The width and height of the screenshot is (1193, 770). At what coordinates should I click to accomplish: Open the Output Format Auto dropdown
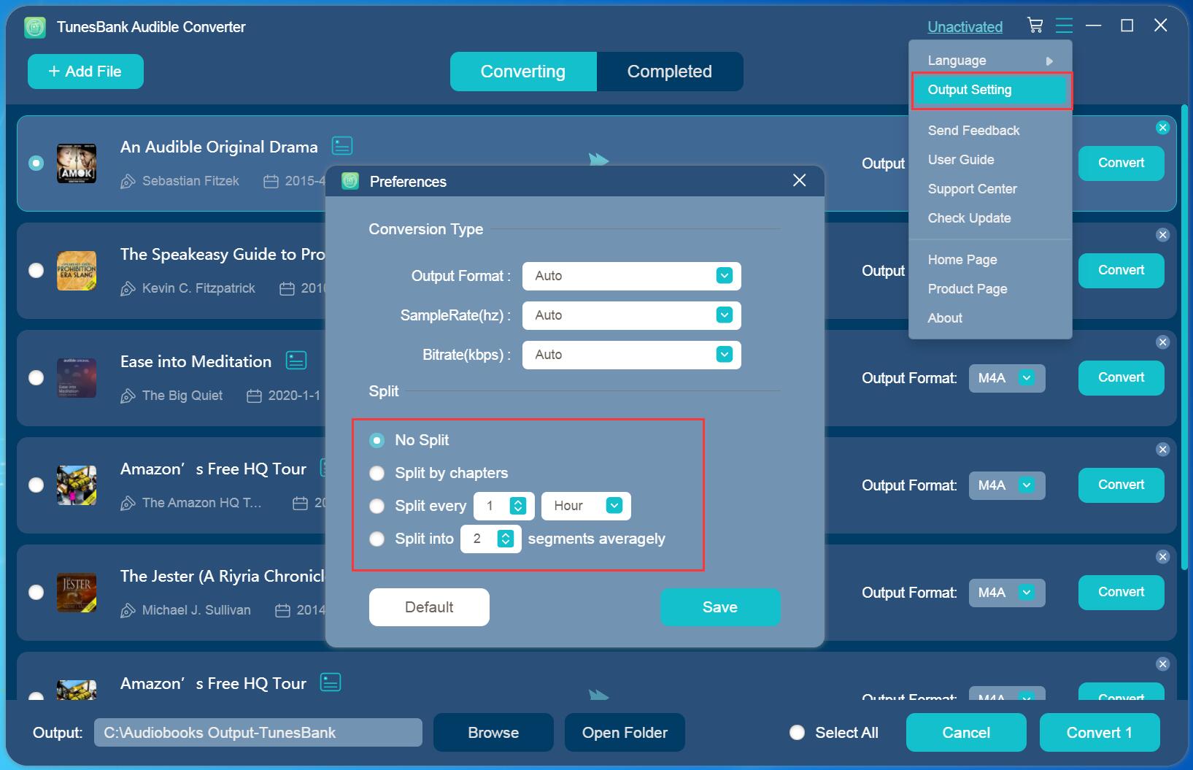pyautogui.click(x=632, y=276)
